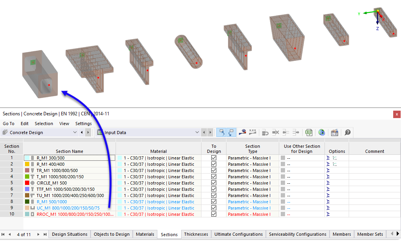Switch to the Serviceability Configurations tab
The width and height of the screenshot is (401, 242).
point(298,234)
